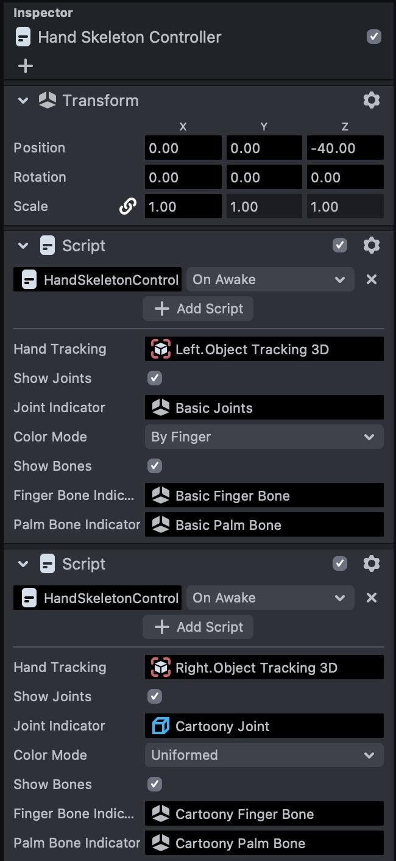396x861 pixels.
Task: Open settings gear for the first Script component
Action: [371, 246]
